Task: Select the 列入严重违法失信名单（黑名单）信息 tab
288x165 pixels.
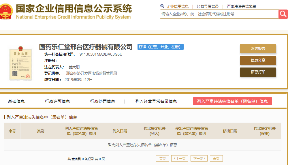Action: pyautogui.click(x=232, y=101)
